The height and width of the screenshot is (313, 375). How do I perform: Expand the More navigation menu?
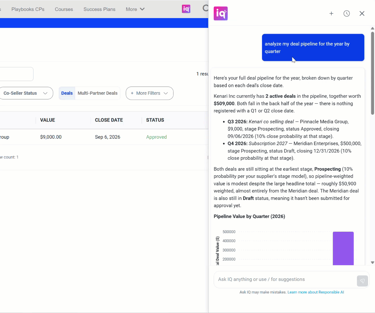point(135,9)
